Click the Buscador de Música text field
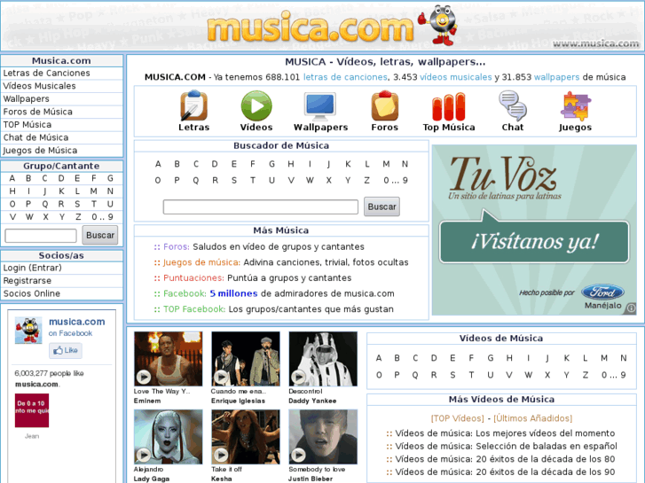Viewport: 645px width, 483px height. click(x=260, y=206)
